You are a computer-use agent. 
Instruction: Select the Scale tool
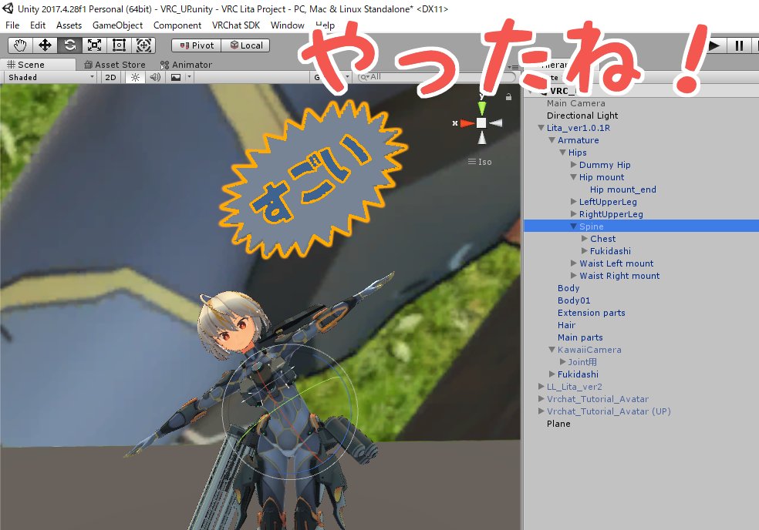pyautogui.click(x=94, y=45)
